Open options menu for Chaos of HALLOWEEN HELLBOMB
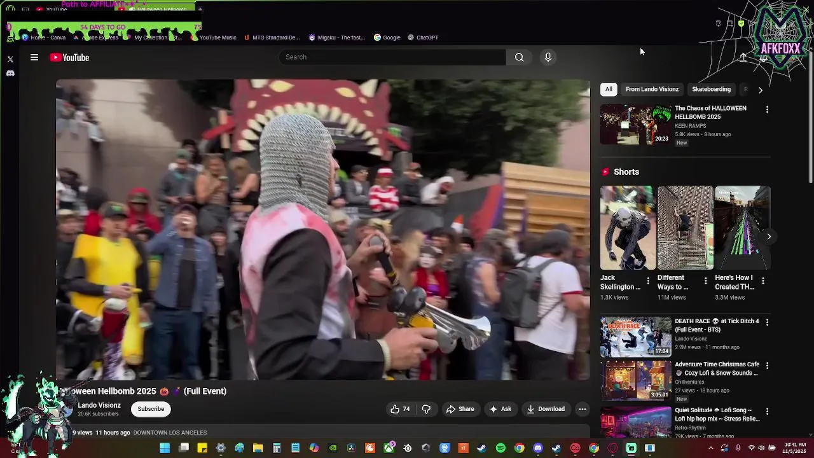 click(x=767, y=109)
